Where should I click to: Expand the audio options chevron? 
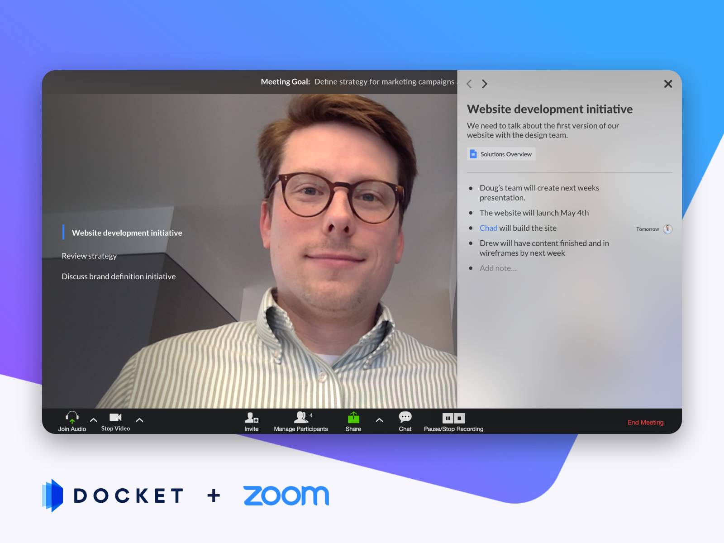[x=93, y=420]
